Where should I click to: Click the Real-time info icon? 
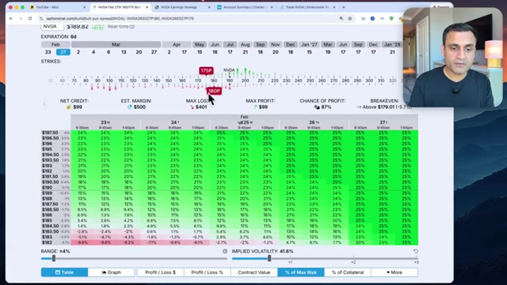(132, 26)
